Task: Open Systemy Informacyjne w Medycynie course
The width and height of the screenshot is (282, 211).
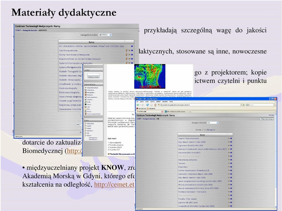Action: (x=76, y=63)
